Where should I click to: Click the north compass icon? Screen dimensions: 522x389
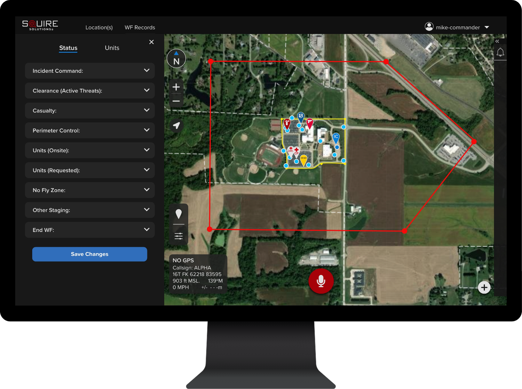pos(176,58)
